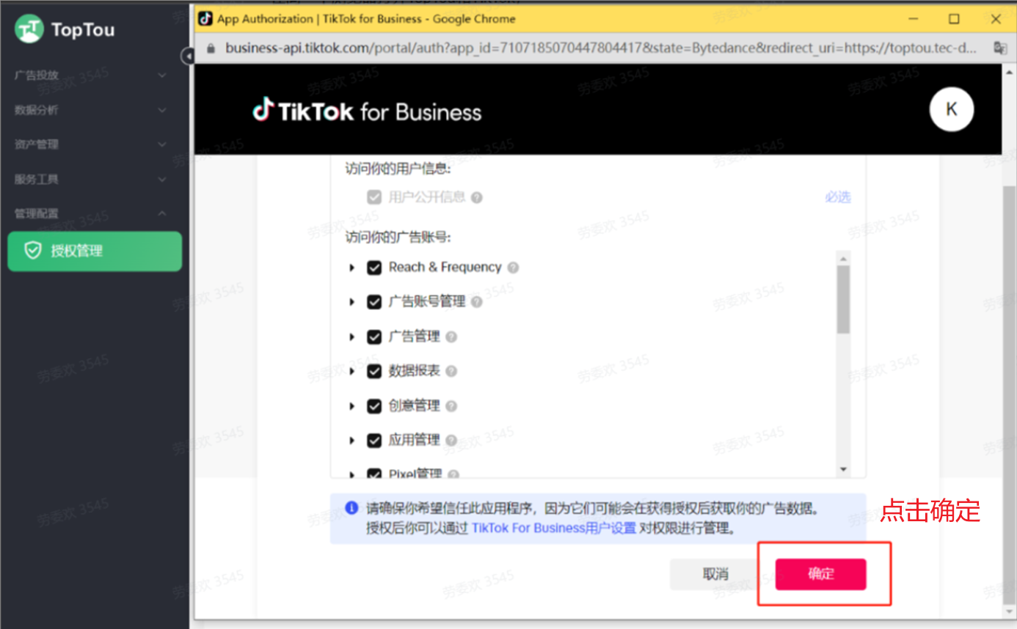
Task: Click the blue info icon in the notice
Action: click(x=352, y=508)
